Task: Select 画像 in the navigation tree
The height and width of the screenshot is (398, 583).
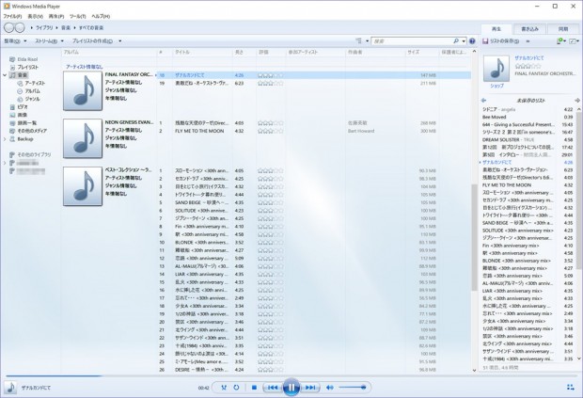Action: [23, 115]
